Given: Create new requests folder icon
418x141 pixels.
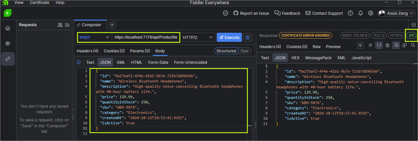Looking at the screenshot, I should click(67, 25).
